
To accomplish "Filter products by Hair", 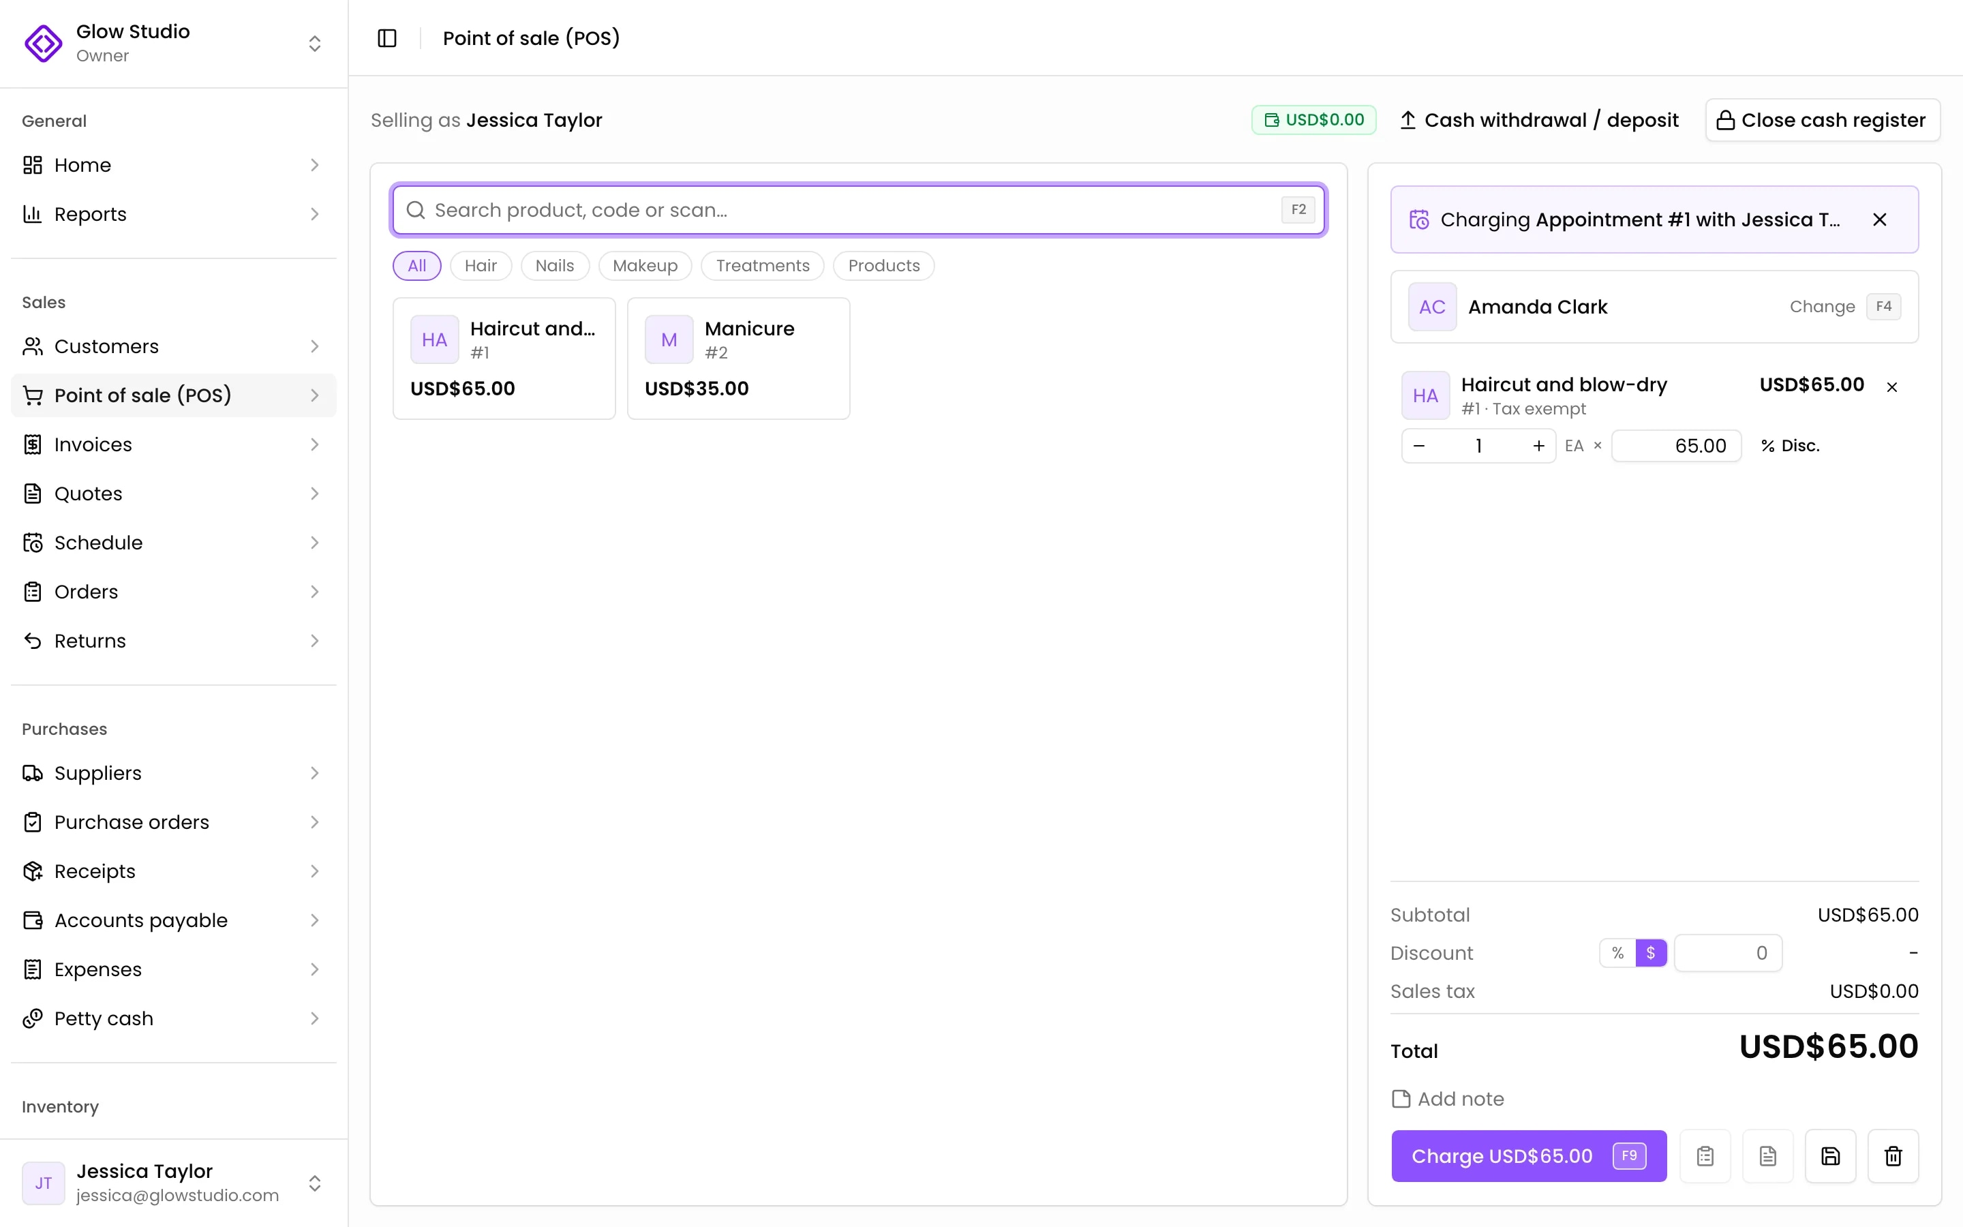I will [x=481, y=265].
